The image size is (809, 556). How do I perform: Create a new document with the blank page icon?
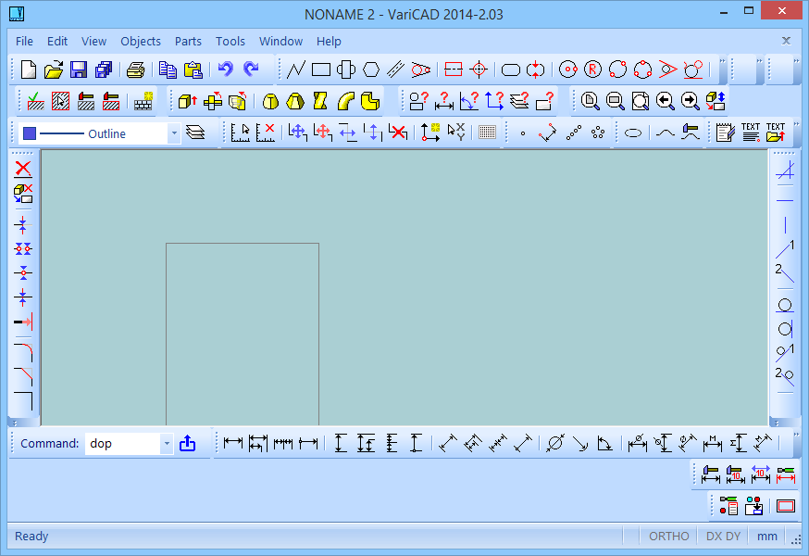[x=29, y=69]
